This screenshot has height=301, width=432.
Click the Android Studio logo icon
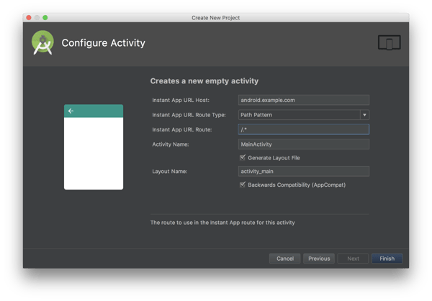click(42, 43)
